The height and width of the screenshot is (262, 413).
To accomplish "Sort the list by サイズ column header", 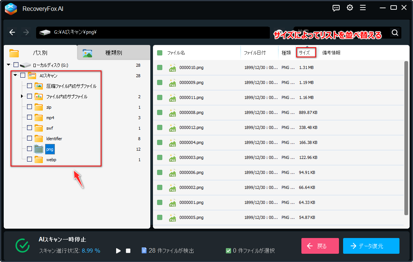I will [x=304, y=53].
